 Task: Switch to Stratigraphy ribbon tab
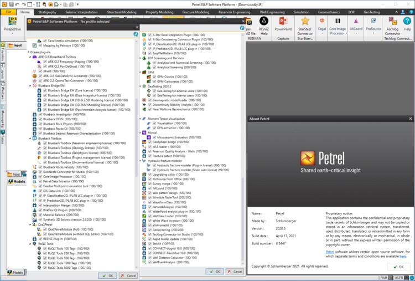tap(47, 12)
